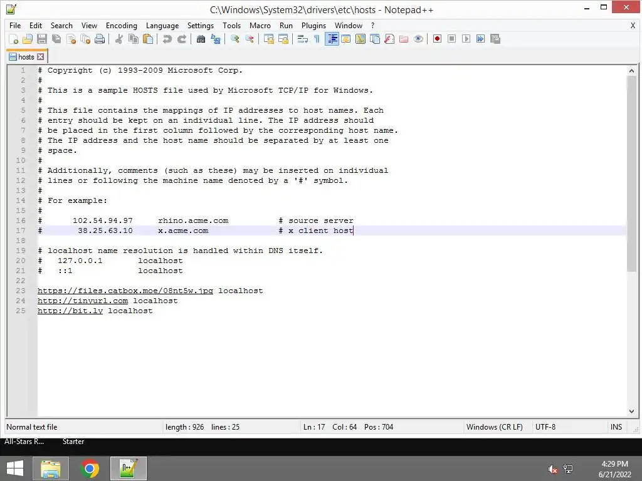Run macro multiple times icon
The width and height of the screenshot is (642, 481).
point(481,39)
